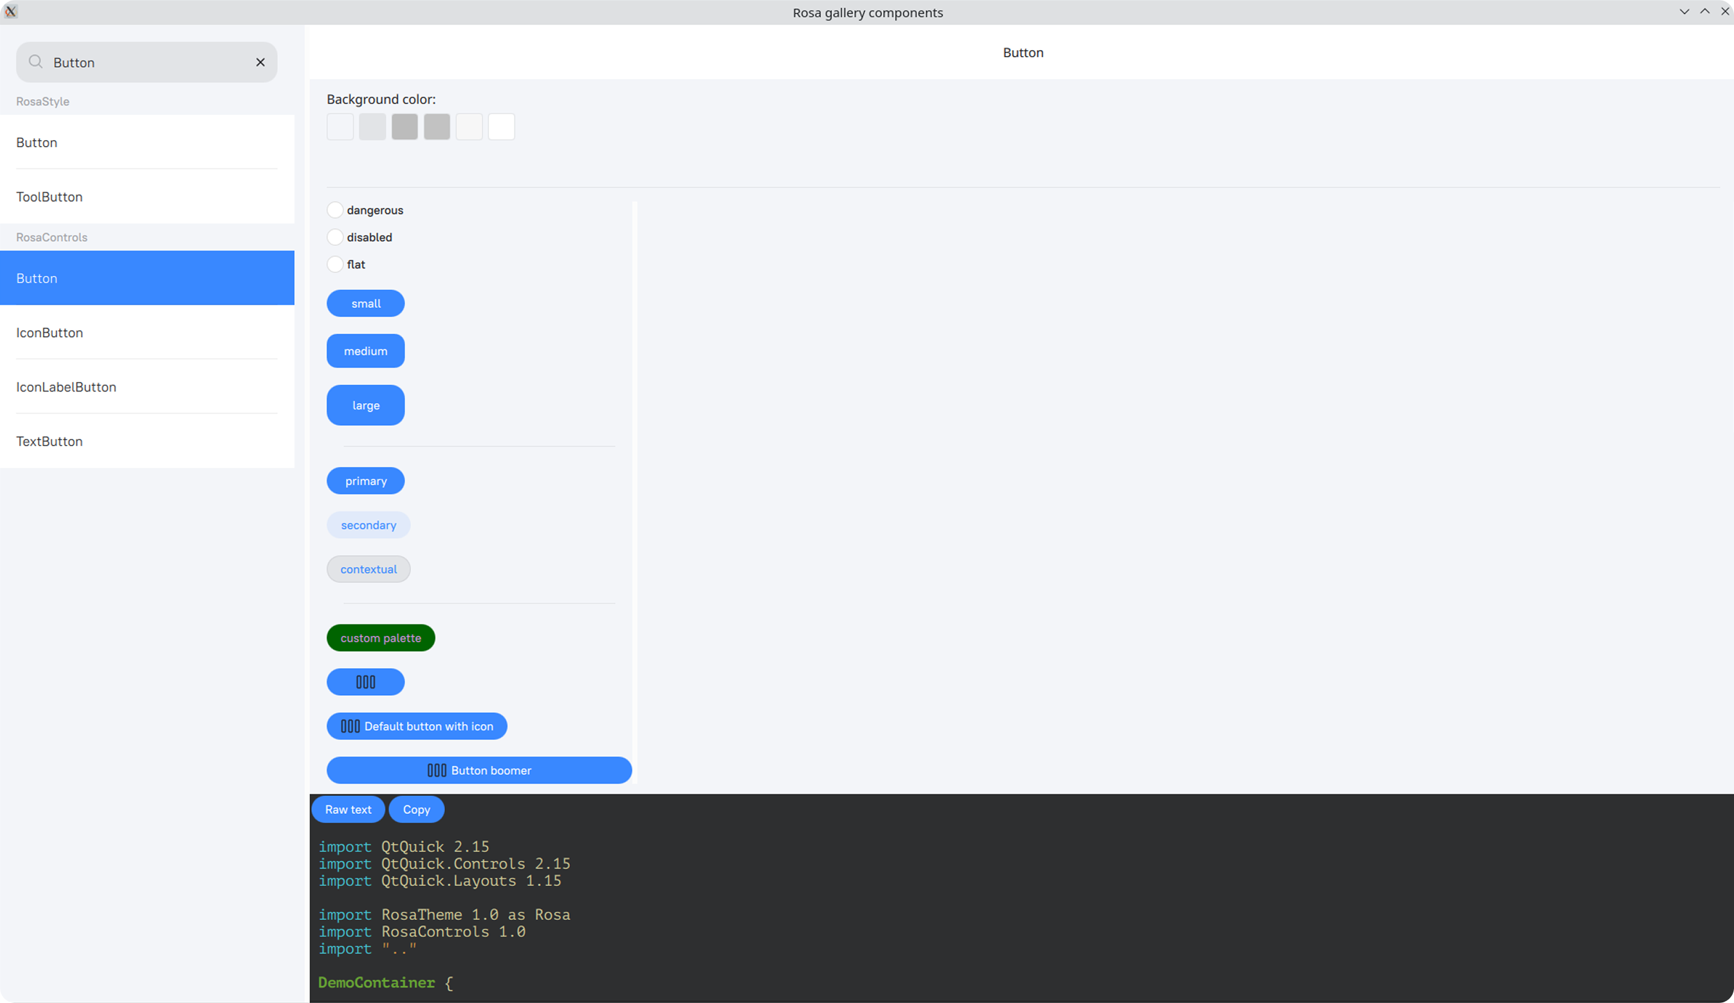Image resolution: width=1734 pixels, height=1003 pixels.
Task: Open RosaStyle Button in sidebar
Action: [x=147, y=142]
